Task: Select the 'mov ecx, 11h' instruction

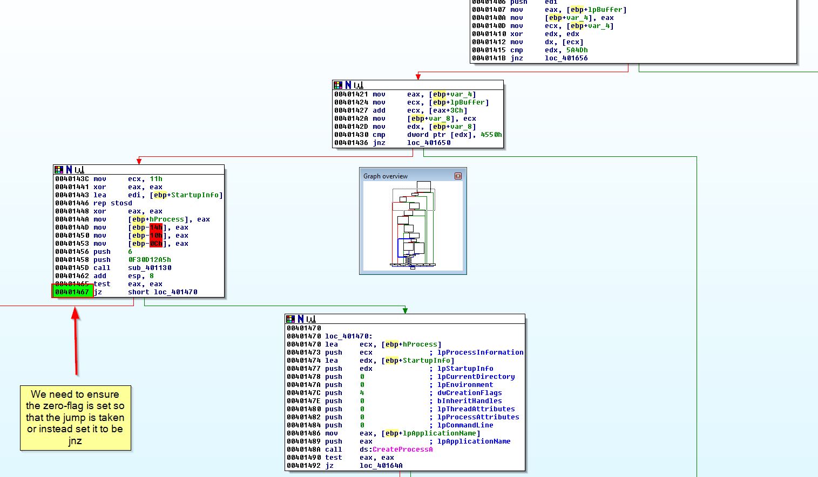Action: pyautogui.click(x=109, y=179)
